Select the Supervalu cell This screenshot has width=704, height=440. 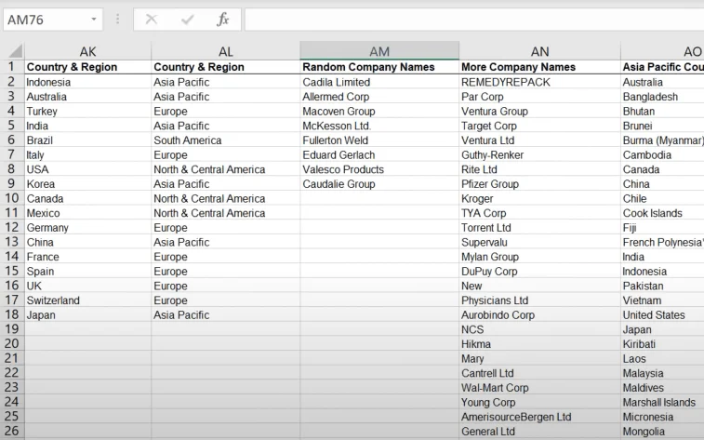[x=539, y=243]
